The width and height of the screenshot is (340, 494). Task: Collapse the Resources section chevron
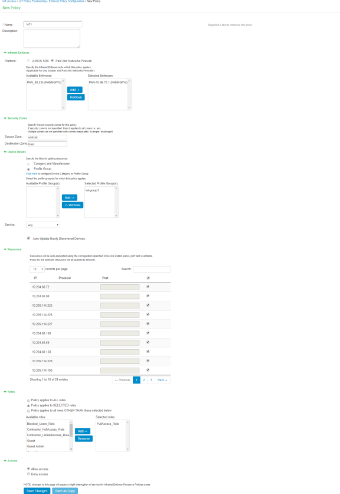click(x=5, y=249)
